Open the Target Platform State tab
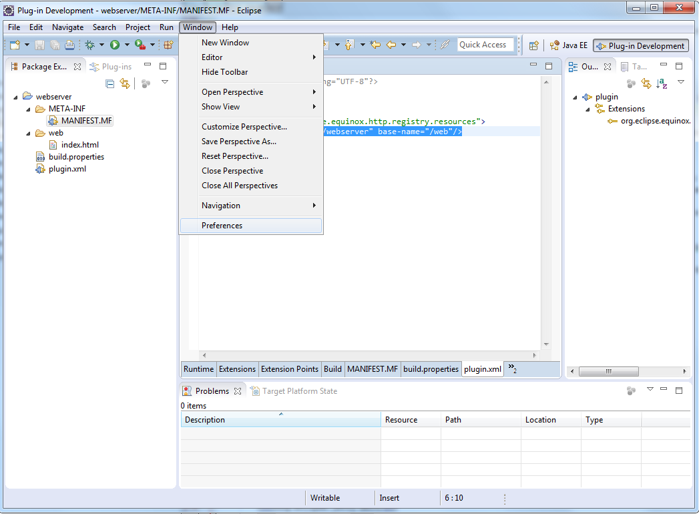This screenshot has height=514, width=699. click(294, 391)
